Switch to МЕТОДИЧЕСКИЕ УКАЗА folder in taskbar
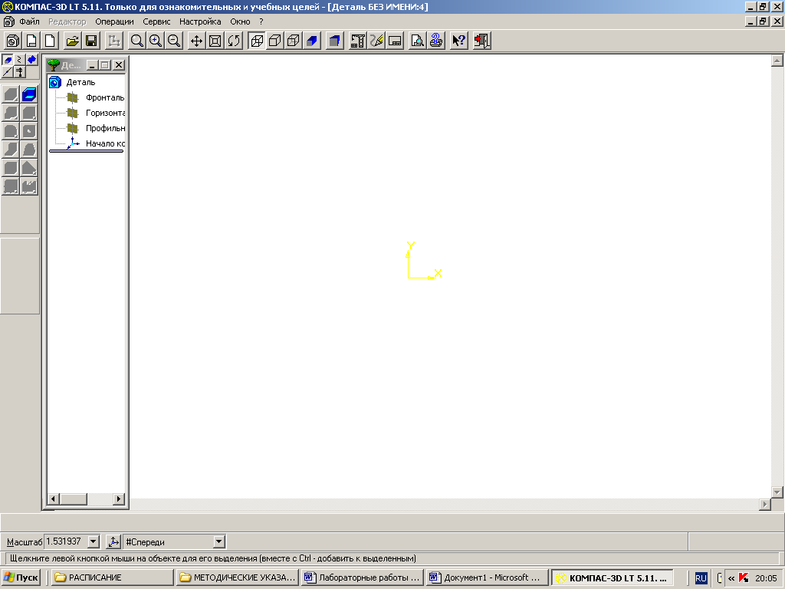Screen dimensions: 785x589 pos(238,577)
